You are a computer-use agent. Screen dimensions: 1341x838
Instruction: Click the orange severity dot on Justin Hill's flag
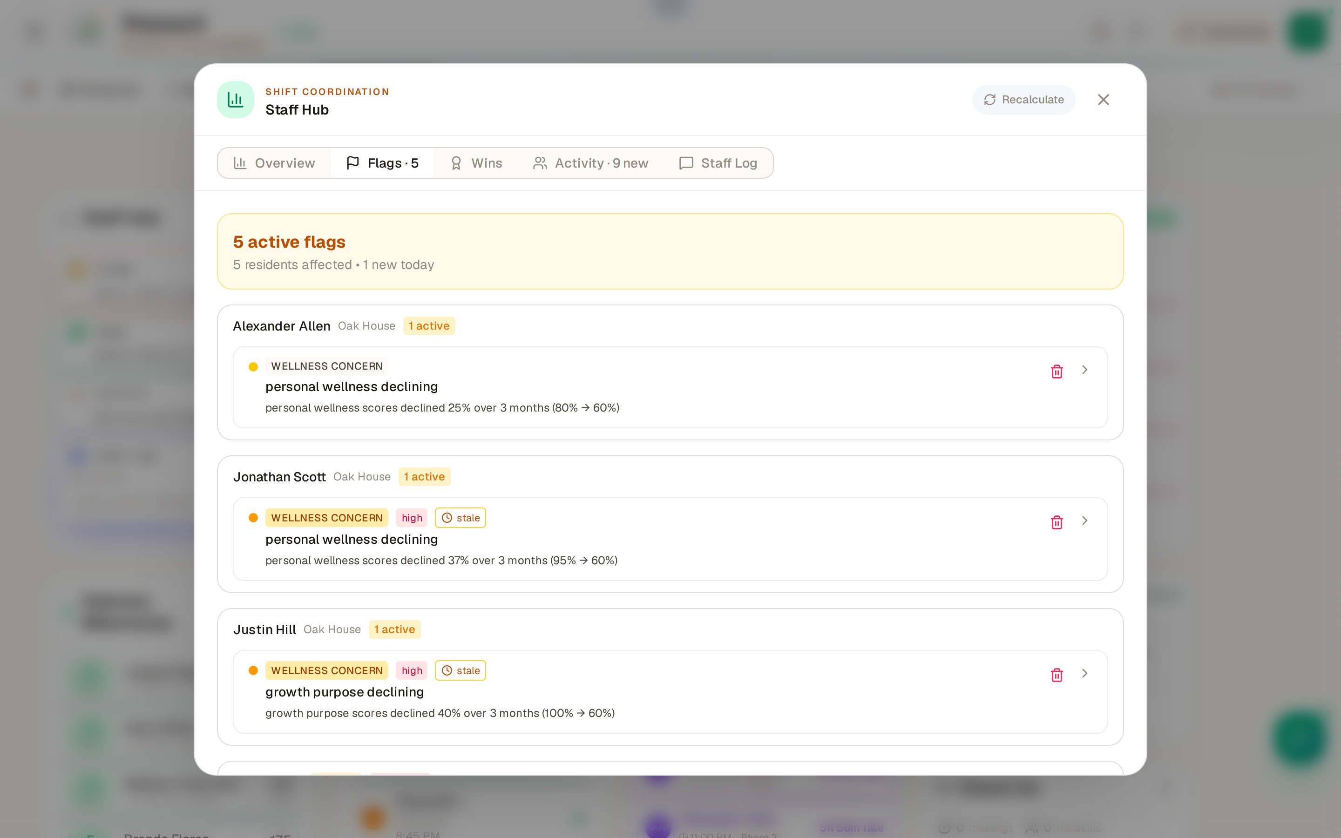click(253, 670)
